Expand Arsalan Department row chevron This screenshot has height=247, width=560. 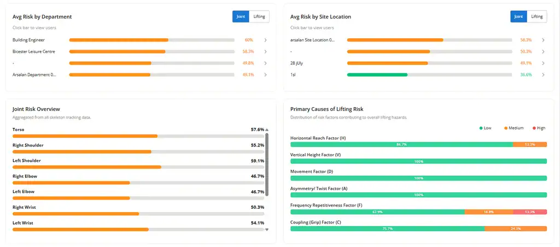click(x=265, y=75)
